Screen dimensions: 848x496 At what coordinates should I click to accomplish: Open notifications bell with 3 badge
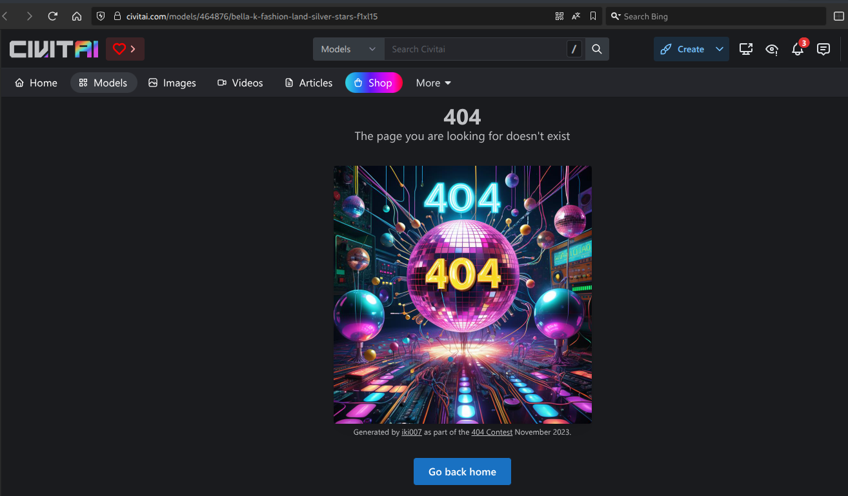[x=798, y=49]
